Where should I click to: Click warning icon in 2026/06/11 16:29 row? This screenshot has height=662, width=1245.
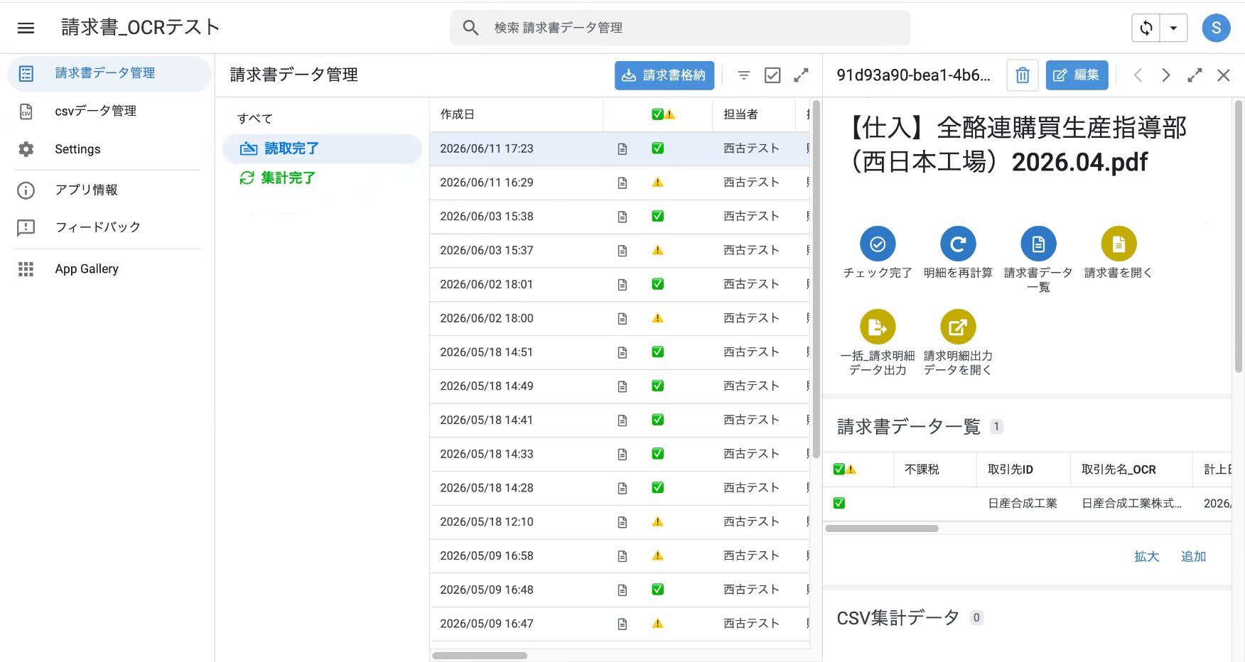[x=658, y=183]
